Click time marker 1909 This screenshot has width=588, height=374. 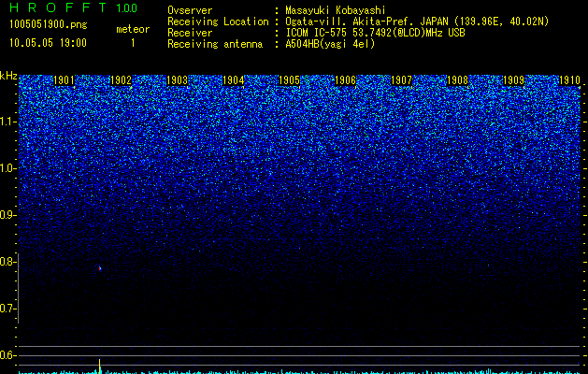coord(514,80)
